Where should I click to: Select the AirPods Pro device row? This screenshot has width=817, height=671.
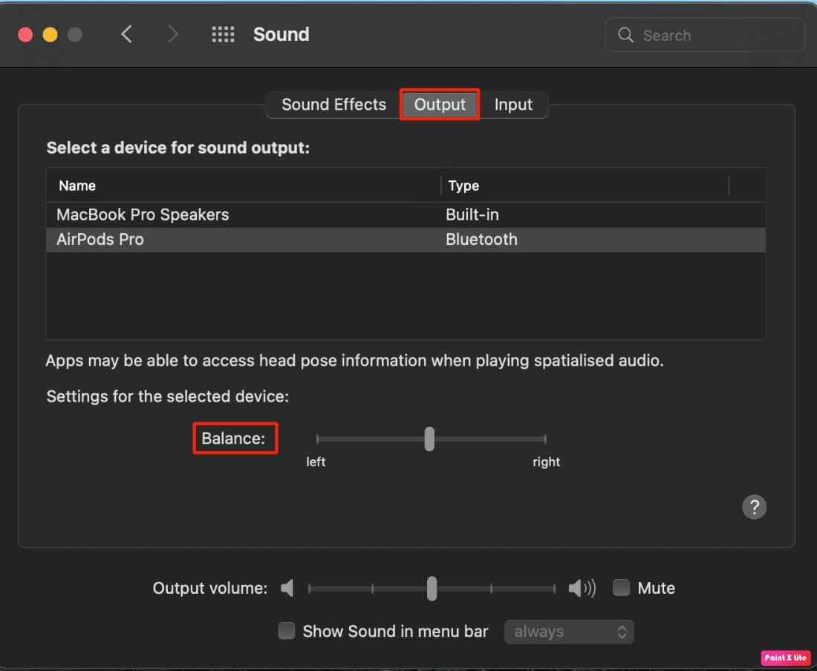pyautogui.click(x=406, y=240)
